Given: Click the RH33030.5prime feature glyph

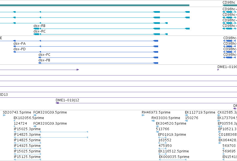Looking at the screenshot, I should (x=153, y=121).
